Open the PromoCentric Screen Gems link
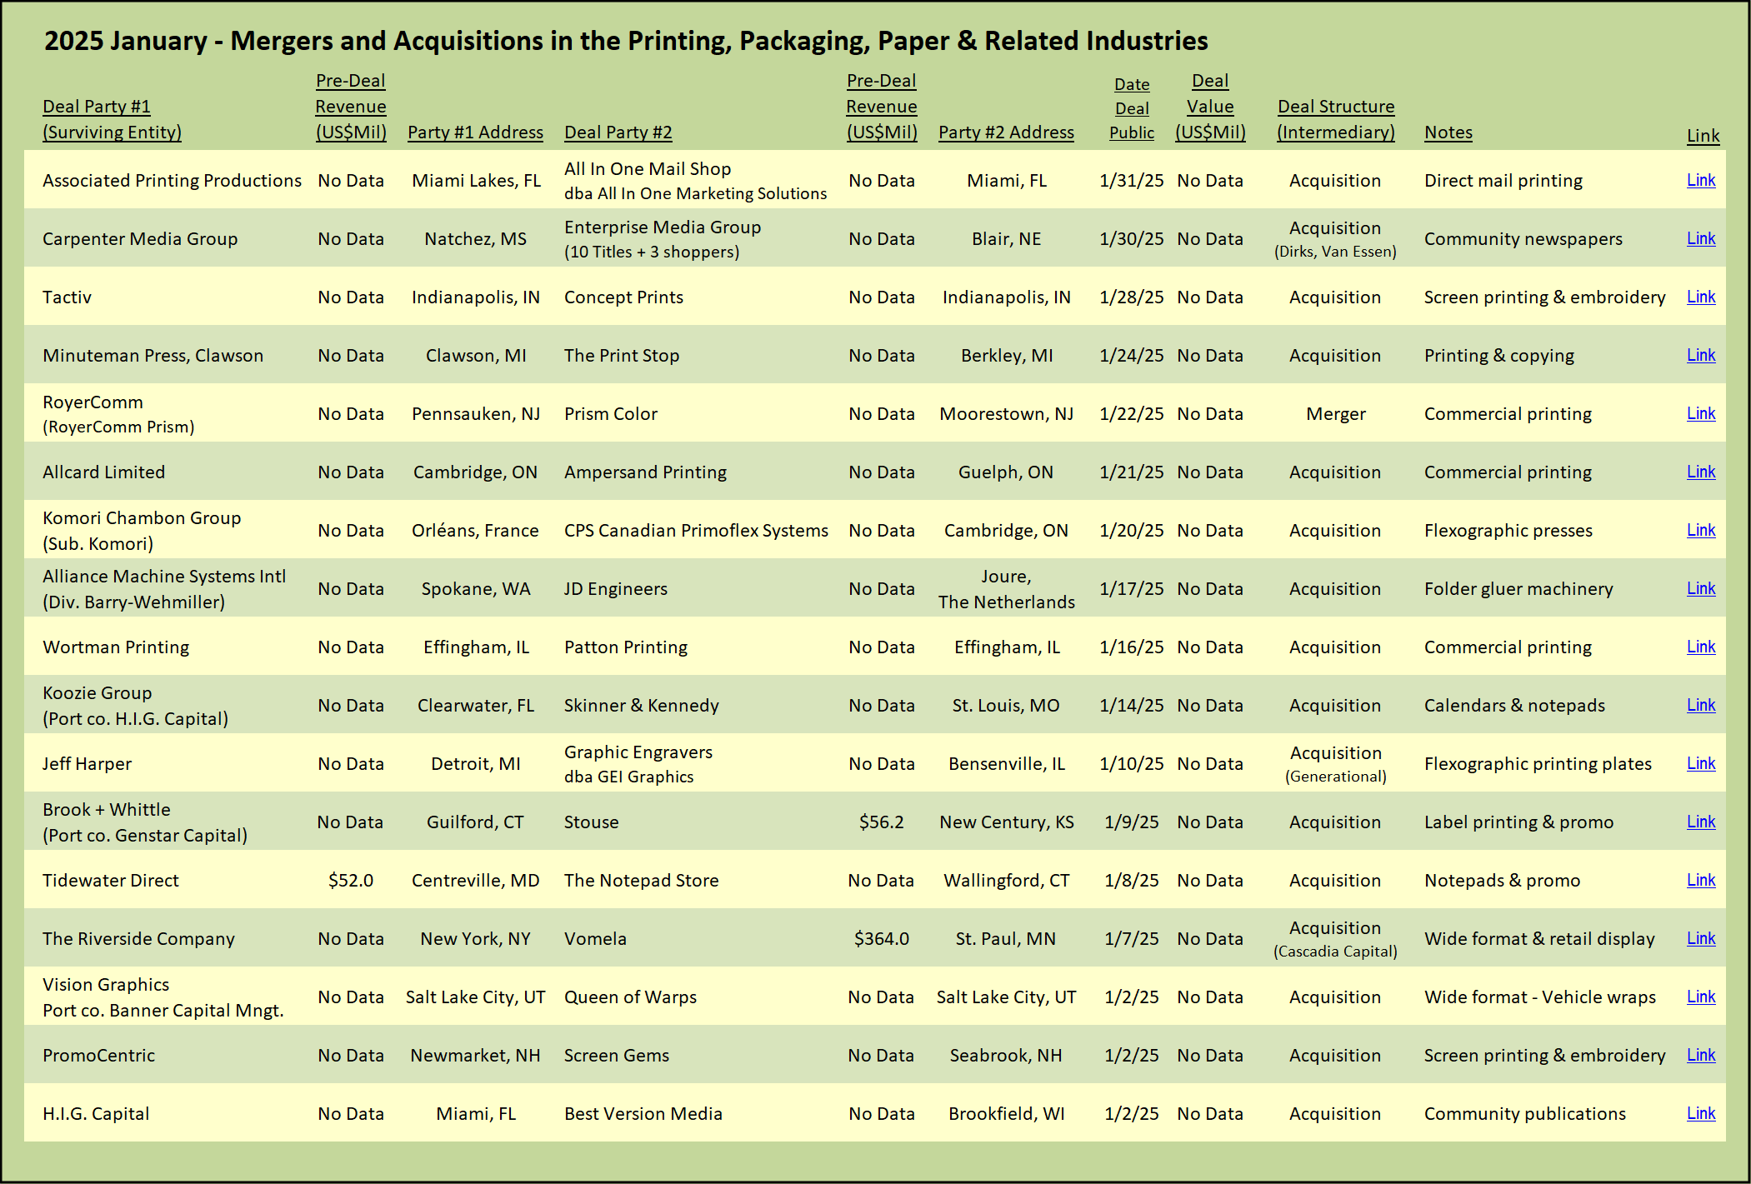 pyautogui.click(x=1700, y=1055)
